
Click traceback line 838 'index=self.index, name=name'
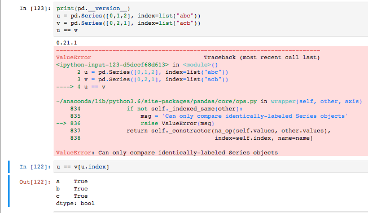point(191,138)
